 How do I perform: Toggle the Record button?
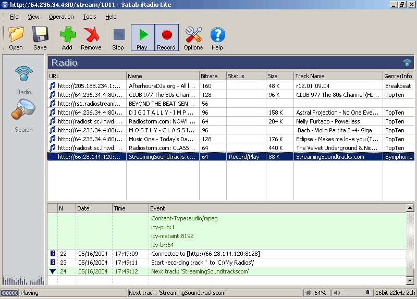[x=166, y=38]
